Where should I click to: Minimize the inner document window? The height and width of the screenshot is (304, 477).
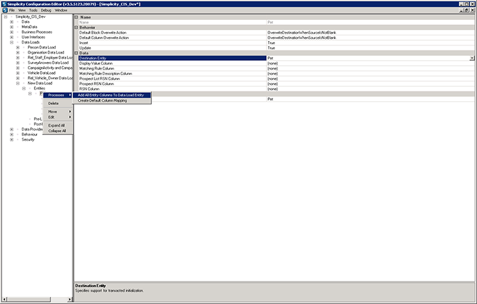click(x=462, y=10)
